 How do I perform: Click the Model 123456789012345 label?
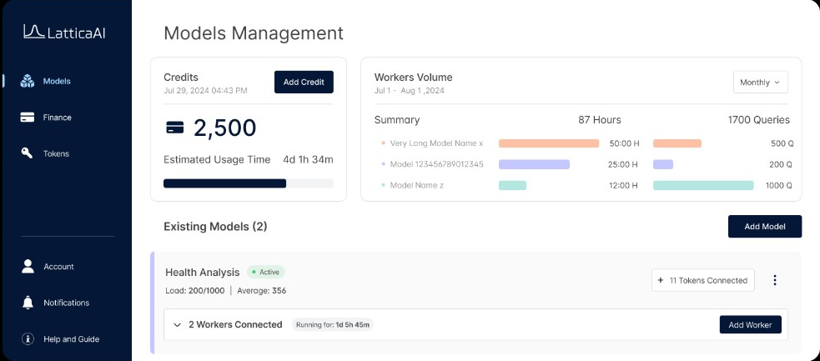[x=436, y=164]
